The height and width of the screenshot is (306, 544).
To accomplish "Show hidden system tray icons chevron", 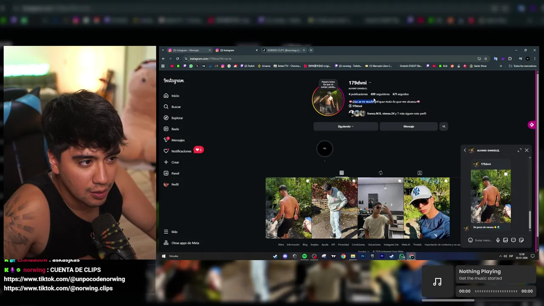I will tap(500, 256).
